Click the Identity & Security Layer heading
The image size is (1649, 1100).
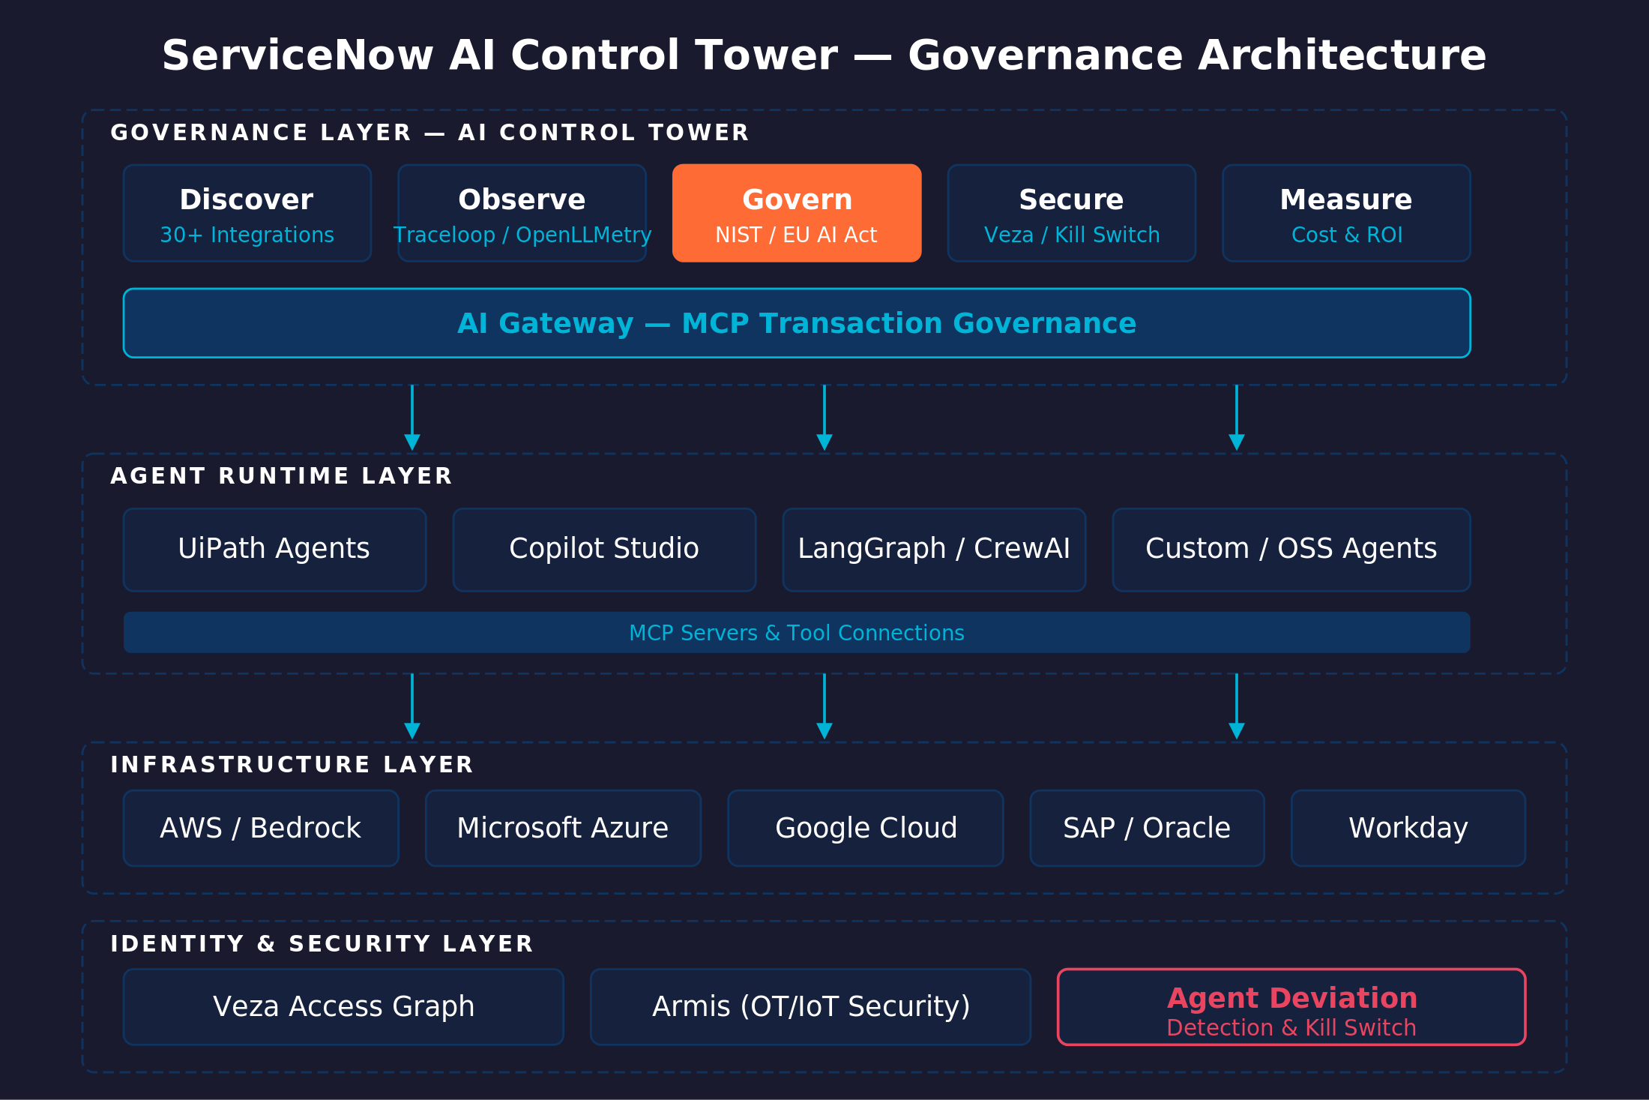pyautogui.click(x=322, y=943)
